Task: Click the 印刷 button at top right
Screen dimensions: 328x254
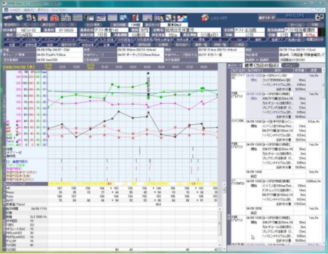Action: click(x=315, y=24)
